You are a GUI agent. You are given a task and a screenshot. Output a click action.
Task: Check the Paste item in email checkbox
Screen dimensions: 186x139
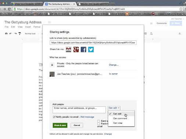99,124
